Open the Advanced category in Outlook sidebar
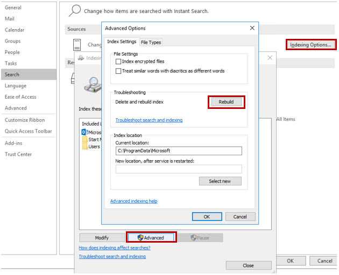339x275 pixels. [29, 108]
